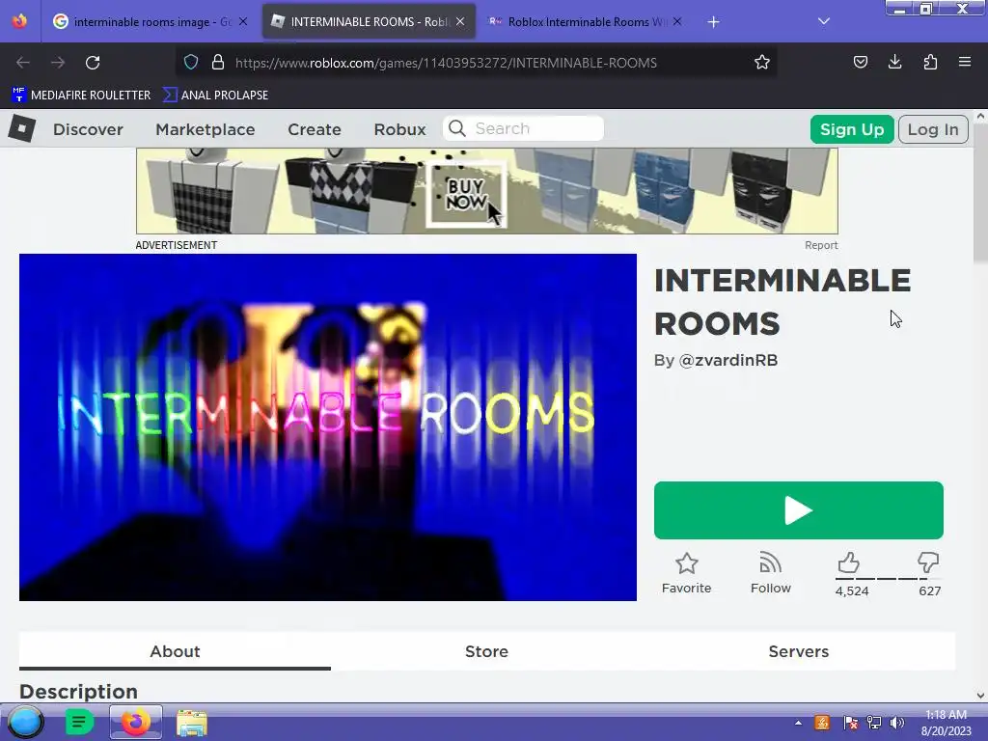
Task: Open a new tab with the plus button
Action: 713,22
